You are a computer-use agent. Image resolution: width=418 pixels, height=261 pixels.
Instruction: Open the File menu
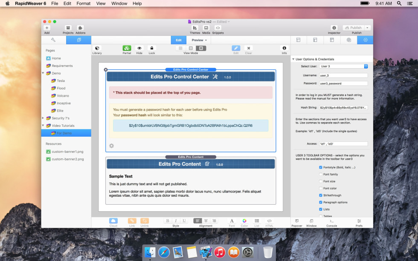pyautogui.click(x=55, y=3)
